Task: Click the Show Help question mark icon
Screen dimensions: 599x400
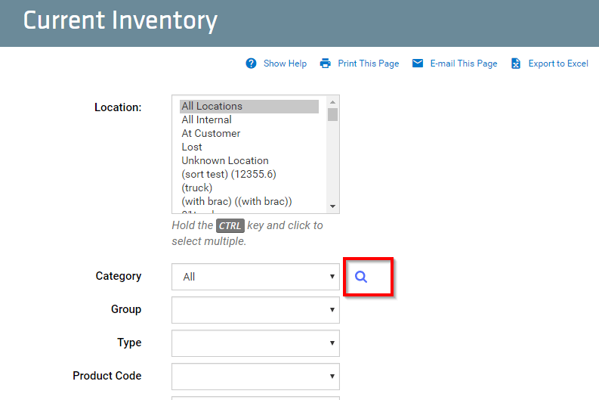Action: pyautogui.click(x=251, y=64)
